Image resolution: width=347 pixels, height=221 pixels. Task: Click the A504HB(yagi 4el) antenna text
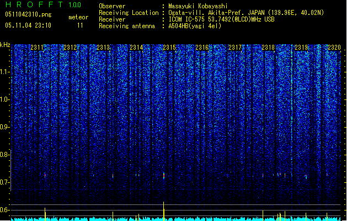pos(195,26)
